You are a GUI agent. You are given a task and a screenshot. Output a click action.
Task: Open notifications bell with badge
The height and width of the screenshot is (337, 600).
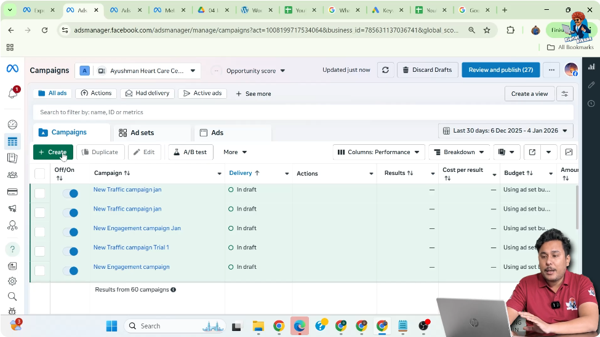[x=13, y=93]
